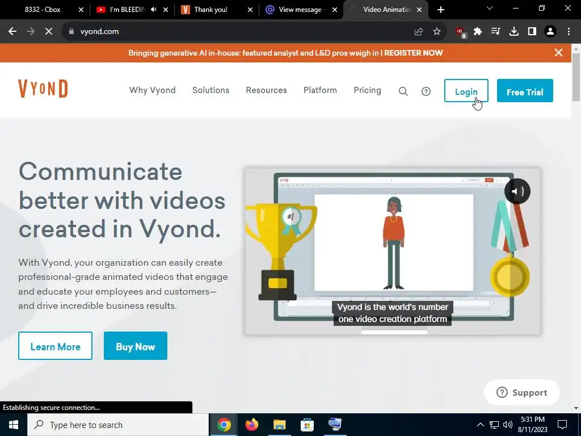Image resolution: width=581 pixels, height=436 pixels.
Task: Open the volume tray icon
Action: click(508, 425)
